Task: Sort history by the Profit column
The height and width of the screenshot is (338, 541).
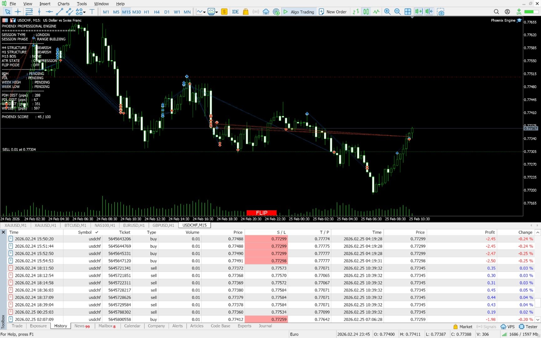Action: (490, 232)
